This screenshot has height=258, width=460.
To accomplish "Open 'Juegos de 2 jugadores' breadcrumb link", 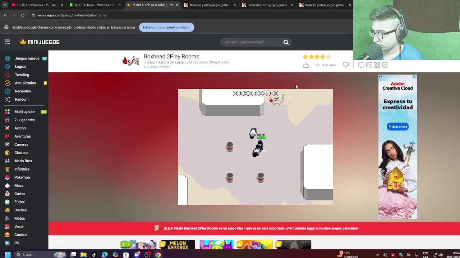I will (x=175, y=62).
